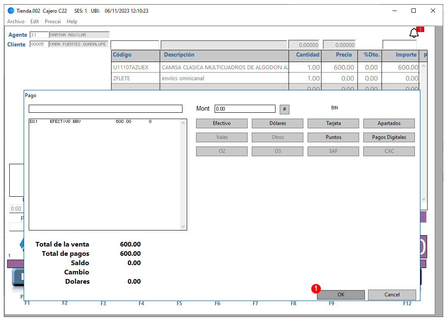447x320 pixels.
Task: Open the Archivo menu
Action: tap(16, 22)
